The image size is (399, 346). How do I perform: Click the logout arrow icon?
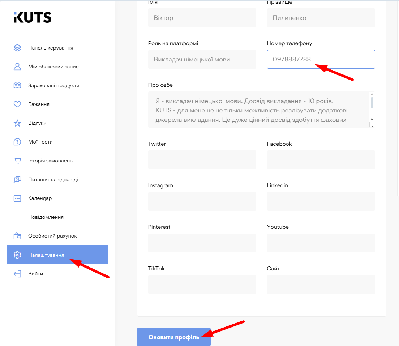pos(17,274)
